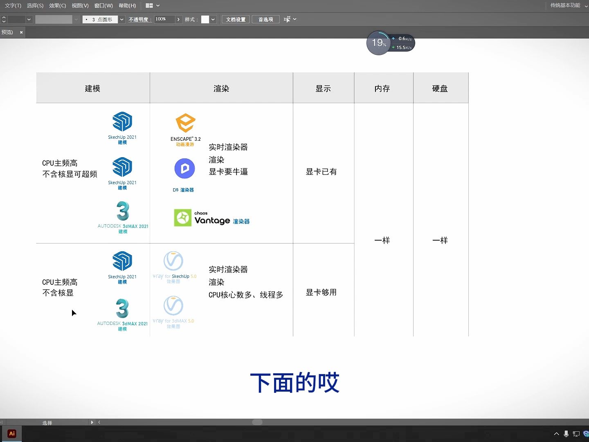The height and width of the screenshot is (442, 589).
Task: Click the status bar 选择 tool readout
Action: (x=47, y=423)
